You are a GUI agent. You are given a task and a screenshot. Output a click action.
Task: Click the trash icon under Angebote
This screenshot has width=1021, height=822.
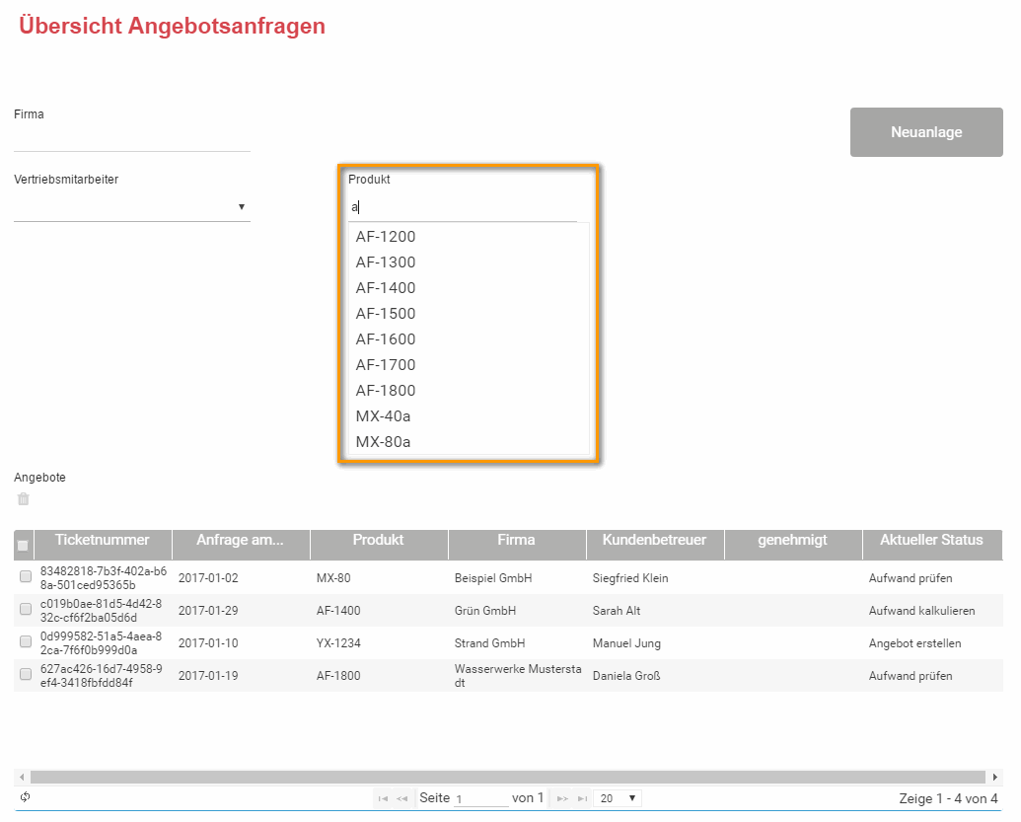click(24, 499)
